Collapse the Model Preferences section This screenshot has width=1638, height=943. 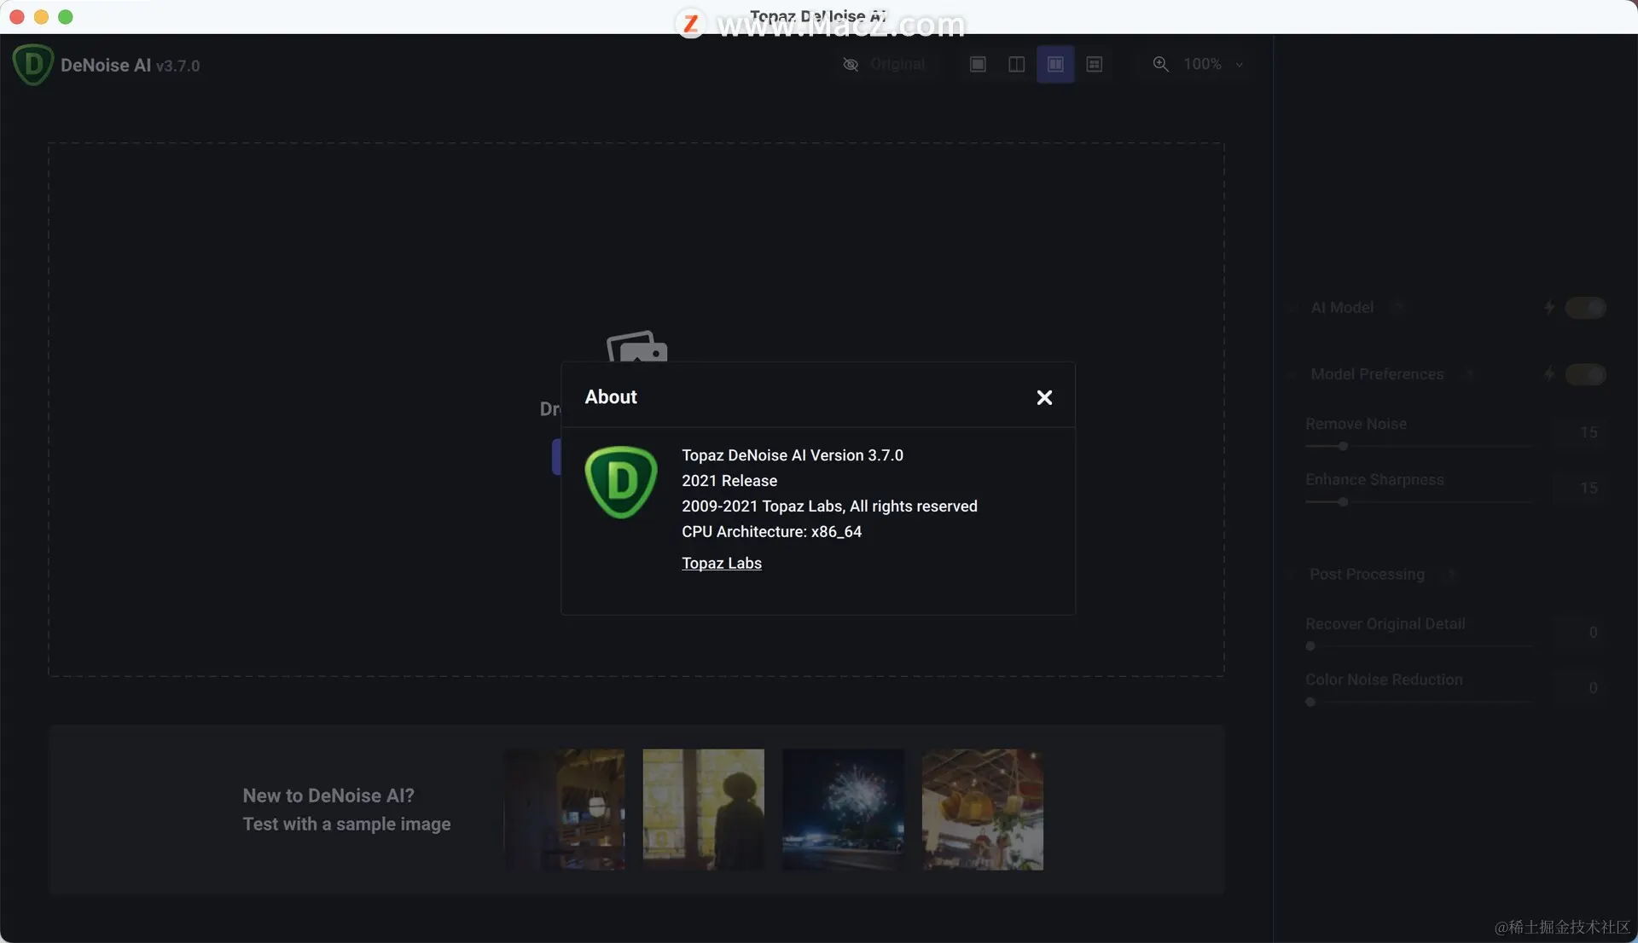(1291, 374)
